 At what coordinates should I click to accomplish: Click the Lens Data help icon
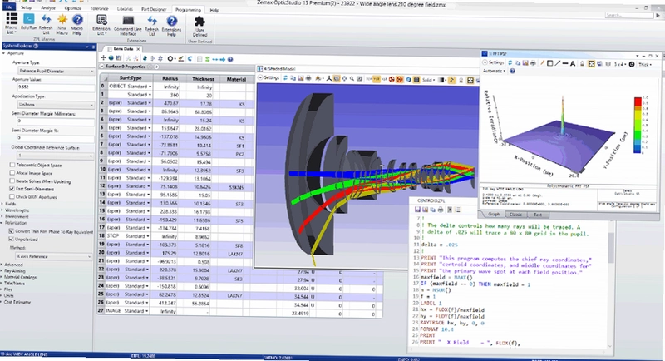click(230, 59)
